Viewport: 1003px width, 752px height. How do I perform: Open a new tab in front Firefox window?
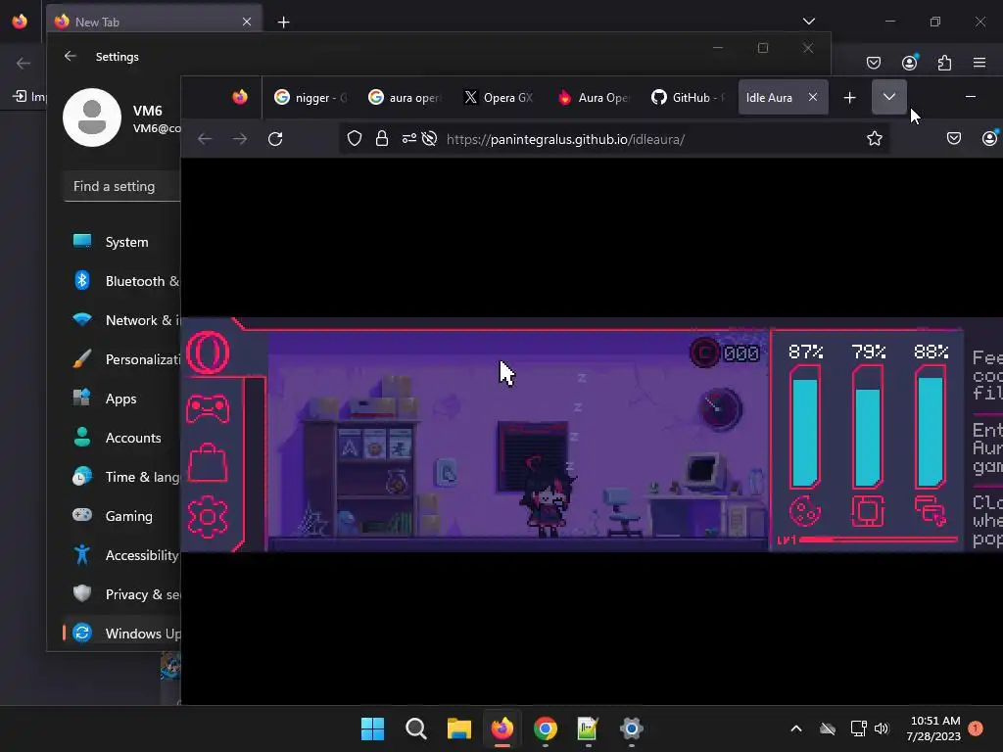click(x=849, y=97)
